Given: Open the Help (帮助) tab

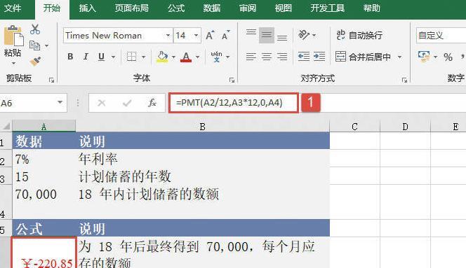Looking at the screenshot, I should 371,8.
